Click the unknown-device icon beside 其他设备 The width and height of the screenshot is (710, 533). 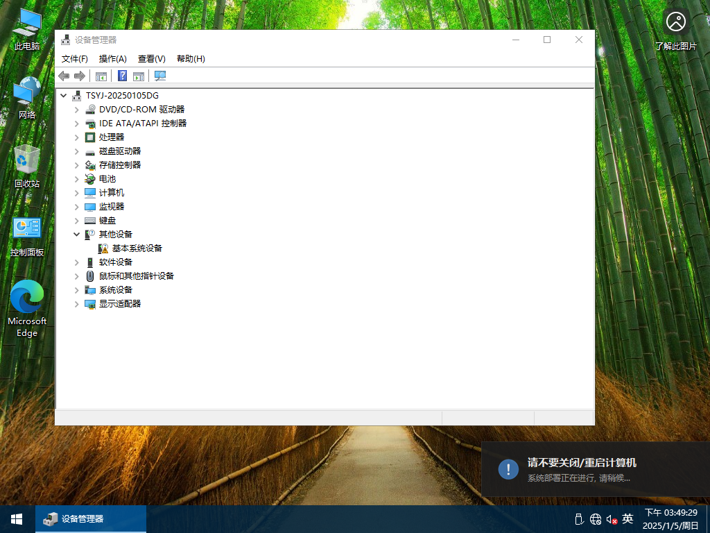(90, 235)
